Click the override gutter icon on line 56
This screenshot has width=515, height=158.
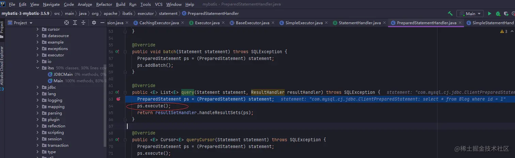click(x=117, y=52)
